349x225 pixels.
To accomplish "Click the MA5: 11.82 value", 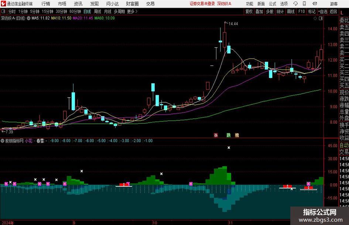I will pos(41,18).
